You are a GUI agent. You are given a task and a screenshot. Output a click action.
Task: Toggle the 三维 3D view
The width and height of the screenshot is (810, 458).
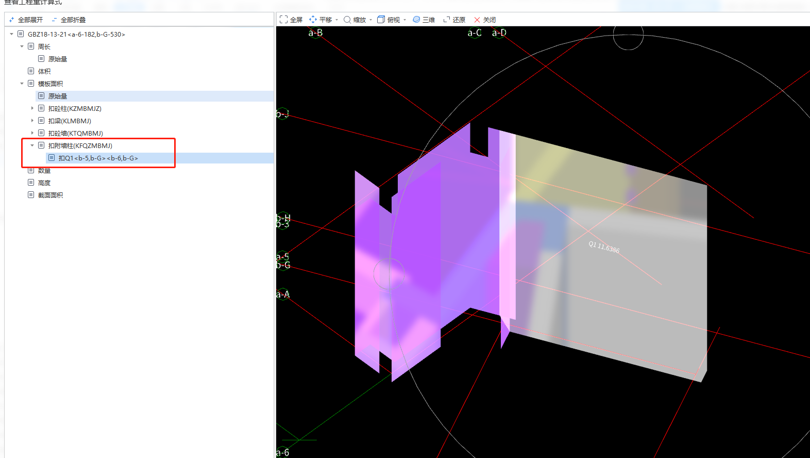tap(424, 20)
